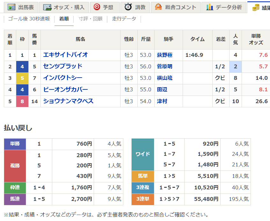
Task: Click the 馬名 column header
Action: point(80,39)
